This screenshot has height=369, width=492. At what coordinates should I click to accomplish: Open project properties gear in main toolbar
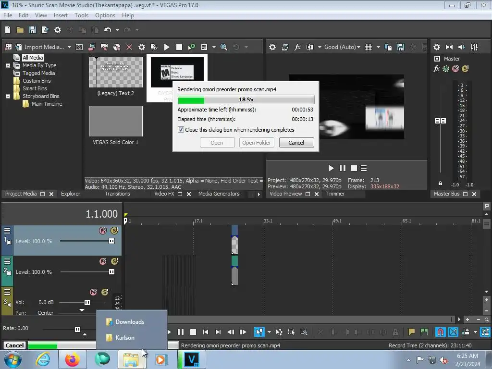click(58, 30)
